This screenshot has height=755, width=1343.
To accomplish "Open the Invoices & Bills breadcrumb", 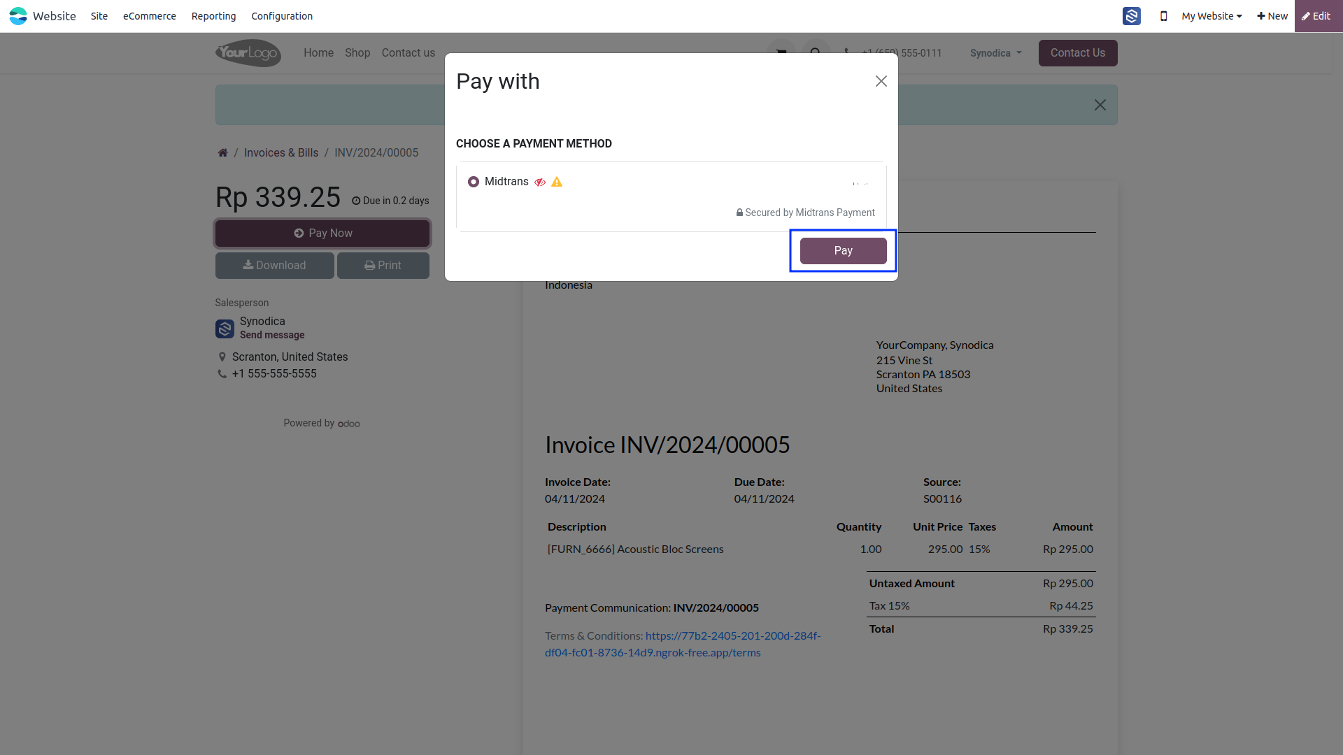I will click(281, 152).
